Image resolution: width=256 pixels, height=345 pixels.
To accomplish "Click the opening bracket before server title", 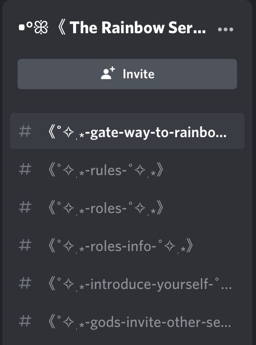I will 62,28.
